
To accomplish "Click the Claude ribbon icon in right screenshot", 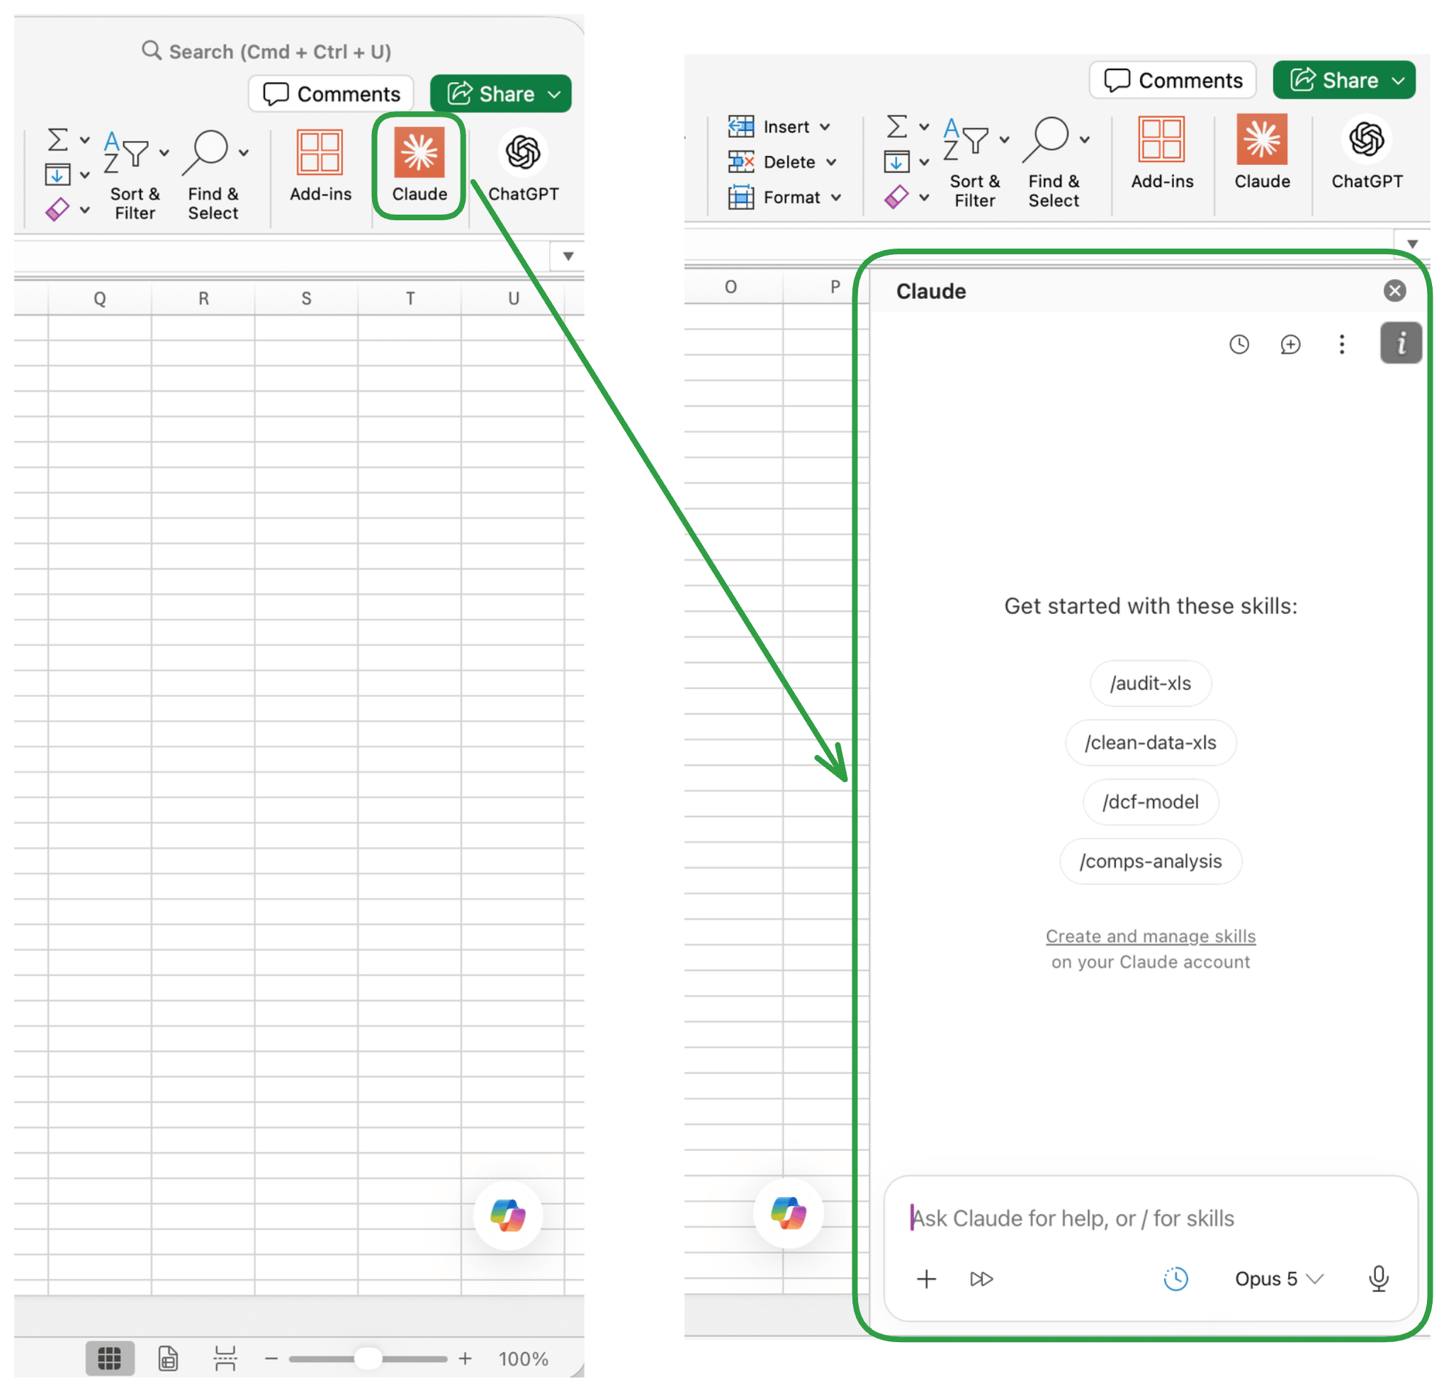I will 1262,151.
